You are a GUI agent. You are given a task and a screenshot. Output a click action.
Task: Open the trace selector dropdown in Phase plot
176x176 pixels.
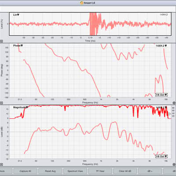point(161,46)
